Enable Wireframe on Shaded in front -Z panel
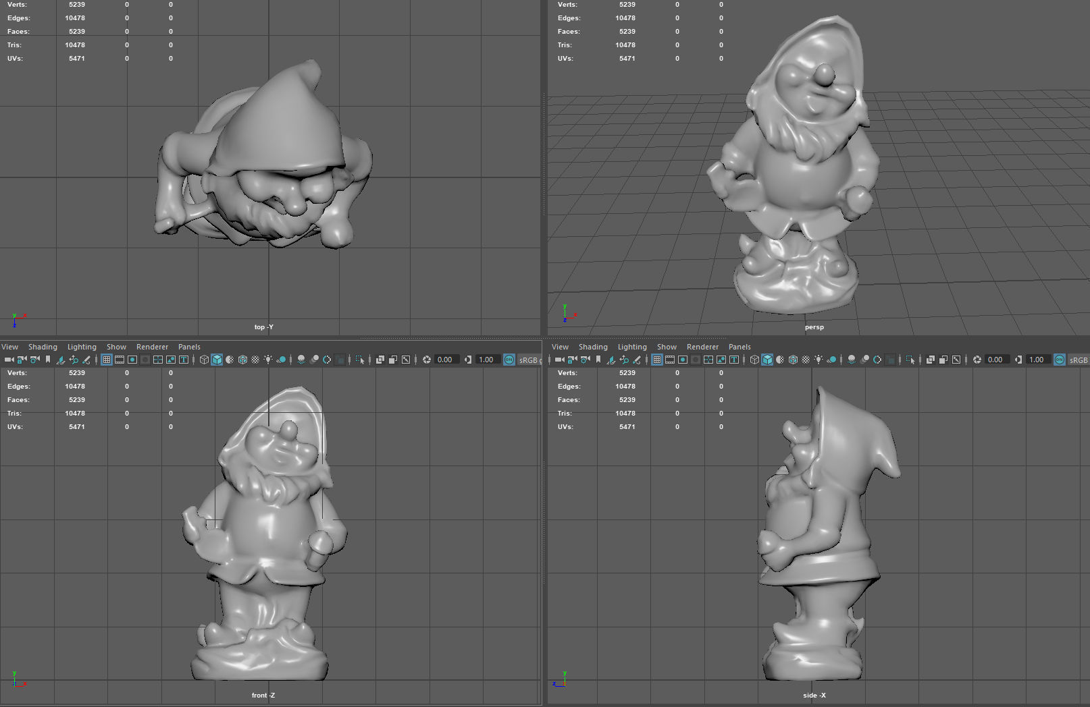The image size is (1090, 707). point(242,360)
